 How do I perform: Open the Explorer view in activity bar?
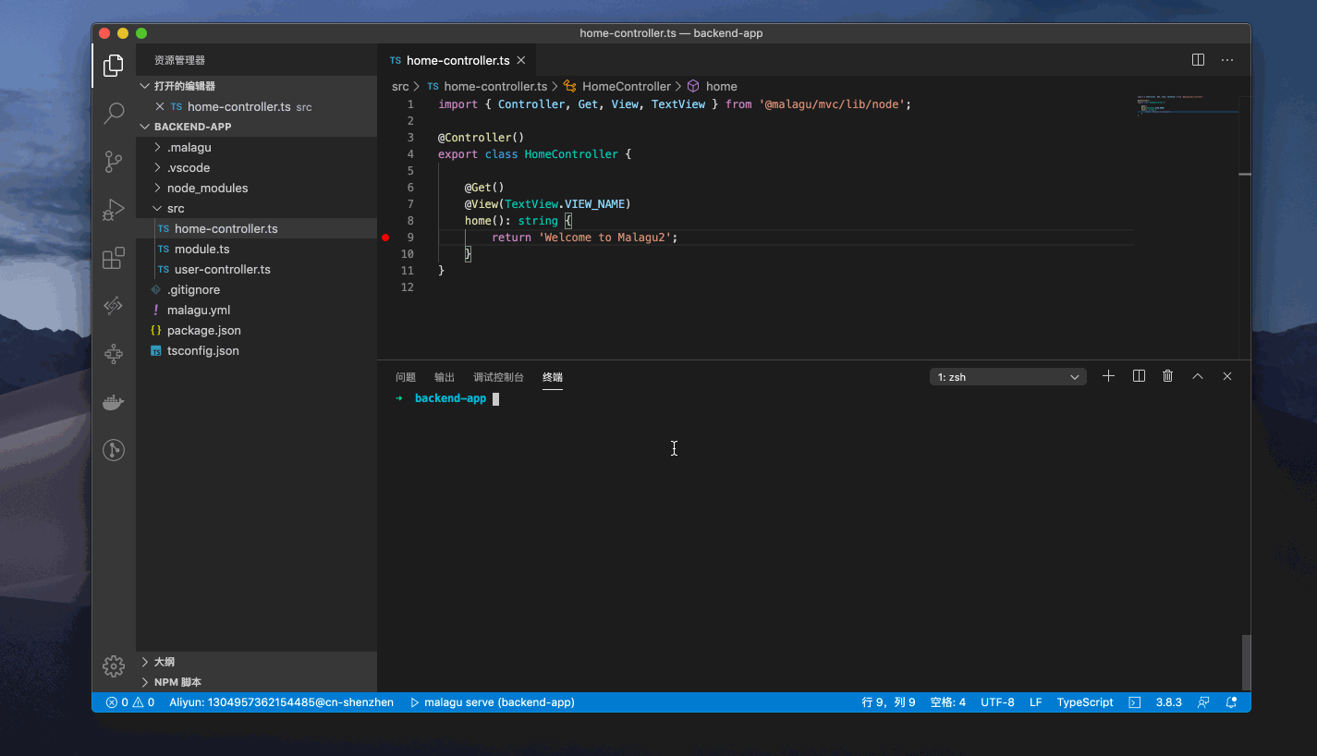tap(114, 66)
